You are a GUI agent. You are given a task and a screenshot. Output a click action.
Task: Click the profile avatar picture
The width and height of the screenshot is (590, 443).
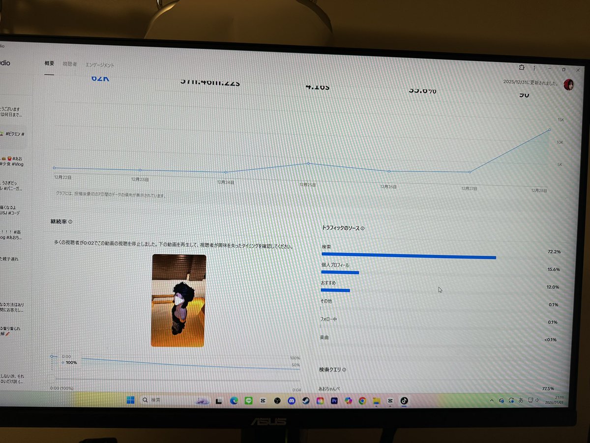pos(569,84)
